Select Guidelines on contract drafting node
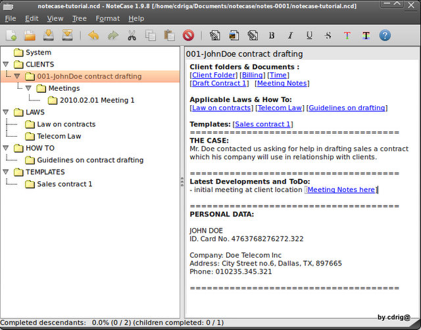The width and height of the screenshot is (421, 330). (90, 160)
